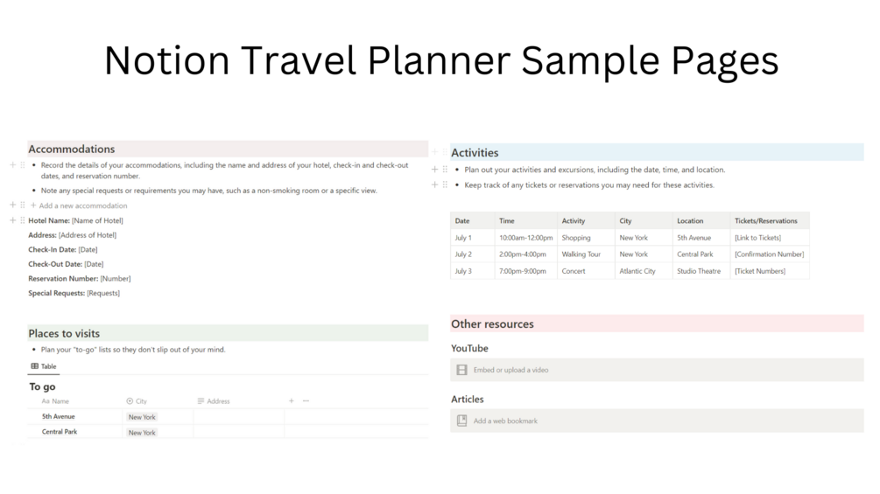Open the To go table more options ellipsis
Viewport: 880px width, 494px height.
[306, 401]
